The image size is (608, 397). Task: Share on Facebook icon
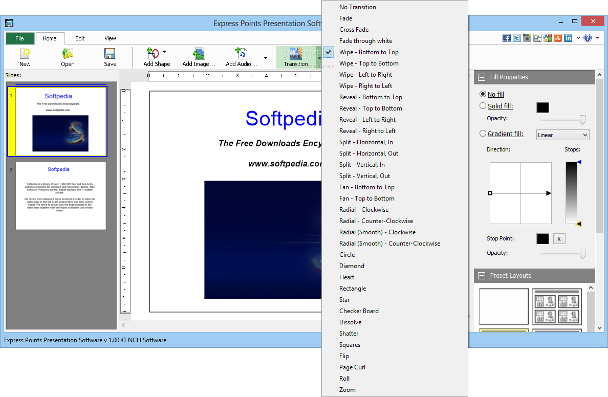[506, 38]
